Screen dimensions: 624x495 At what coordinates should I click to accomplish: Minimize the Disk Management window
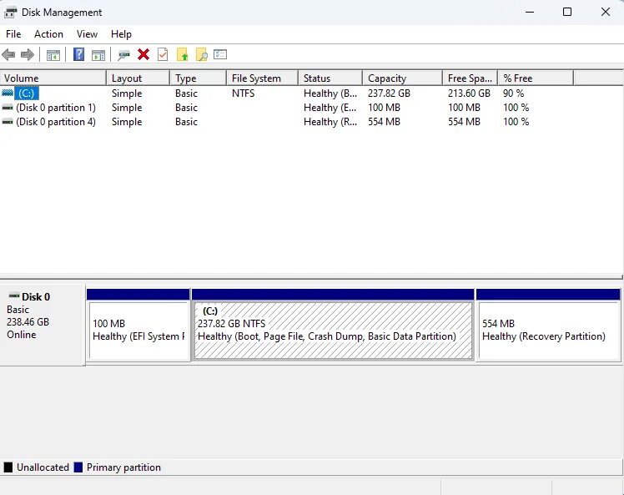pyautogui.click(x=530, y=12)
